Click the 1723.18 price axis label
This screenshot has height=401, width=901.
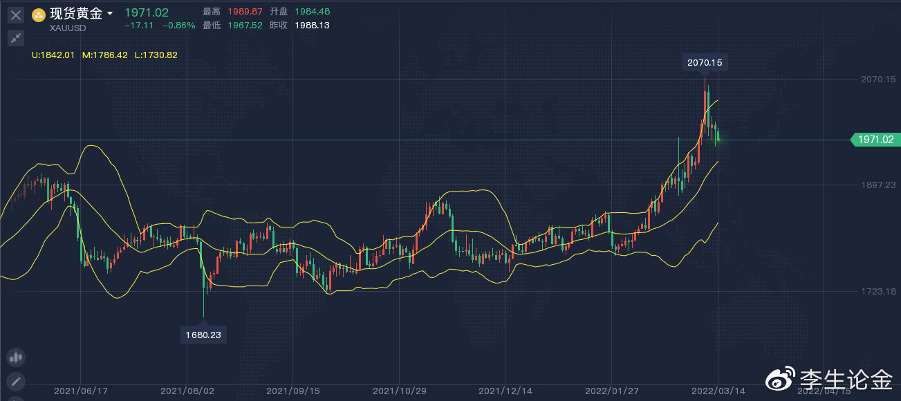pyautogui.click(x=879, y=291)
